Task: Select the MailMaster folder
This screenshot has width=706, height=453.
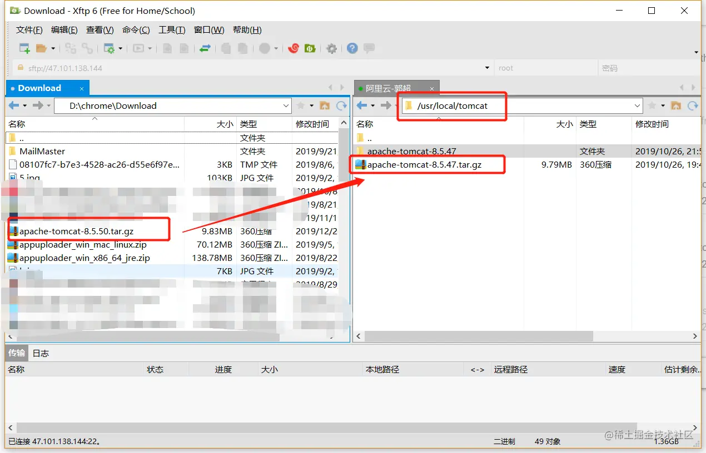Action: tap(42, 151)
